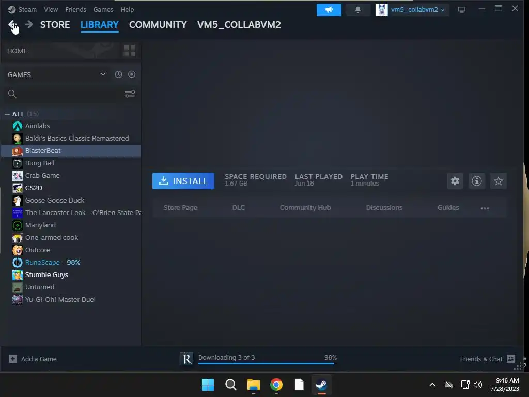Open the taskbar clock and date

[505, 385]
